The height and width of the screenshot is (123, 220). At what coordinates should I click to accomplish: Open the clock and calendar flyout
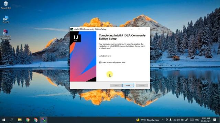click(x=206, y=120)
